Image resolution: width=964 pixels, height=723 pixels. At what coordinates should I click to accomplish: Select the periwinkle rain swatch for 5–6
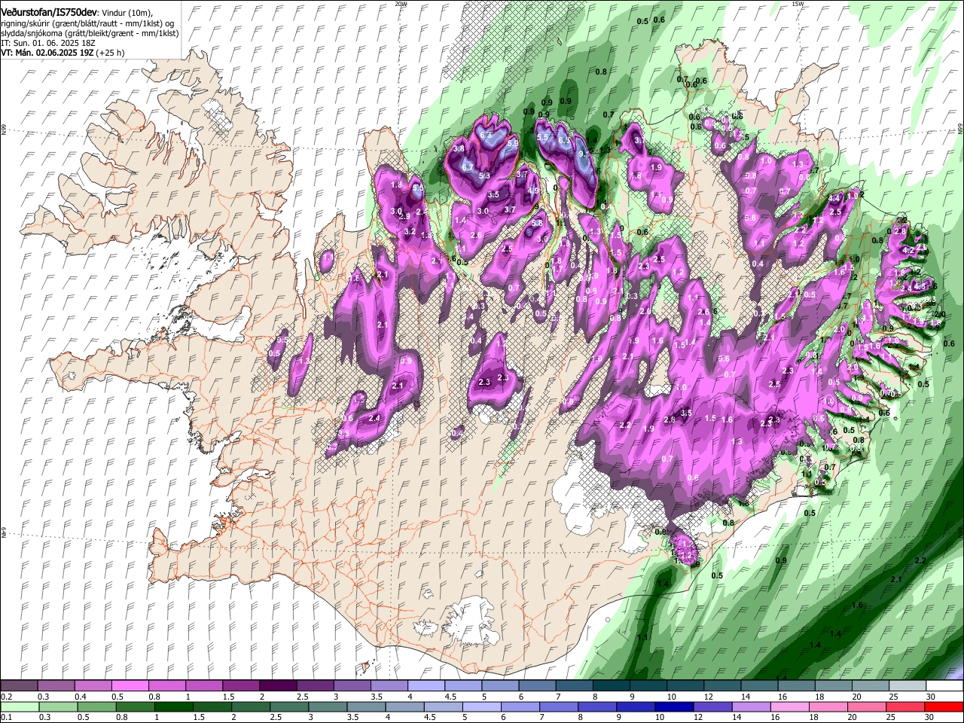coord(482,707)
